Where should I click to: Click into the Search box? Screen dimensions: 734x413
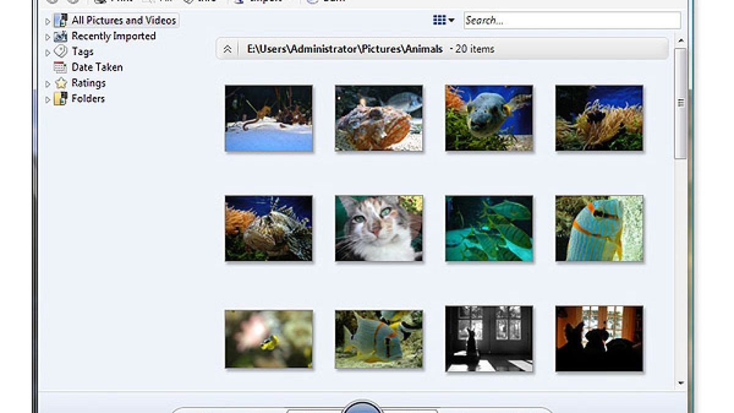tap(571, 20)
